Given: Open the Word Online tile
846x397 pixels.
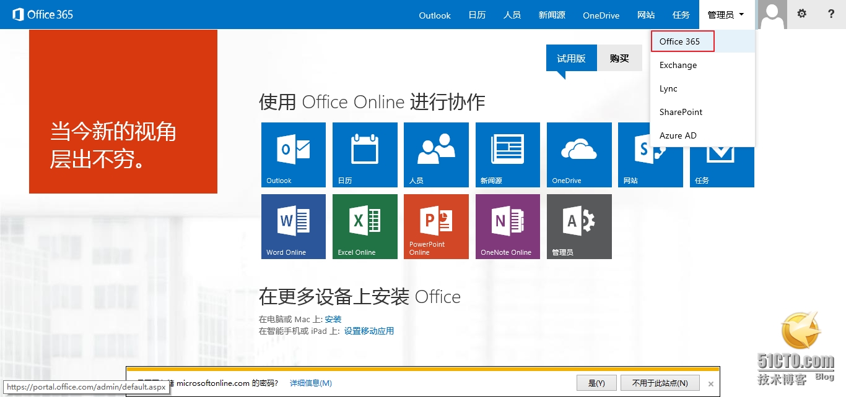Looking at the screenshot, I should 293,226.
